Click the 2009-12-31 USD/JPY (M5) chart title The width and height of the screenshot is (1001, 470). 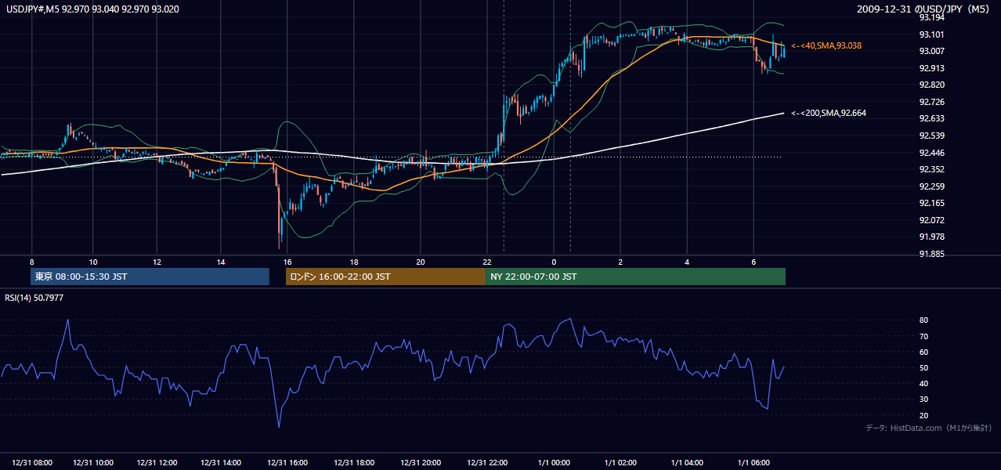924,9
